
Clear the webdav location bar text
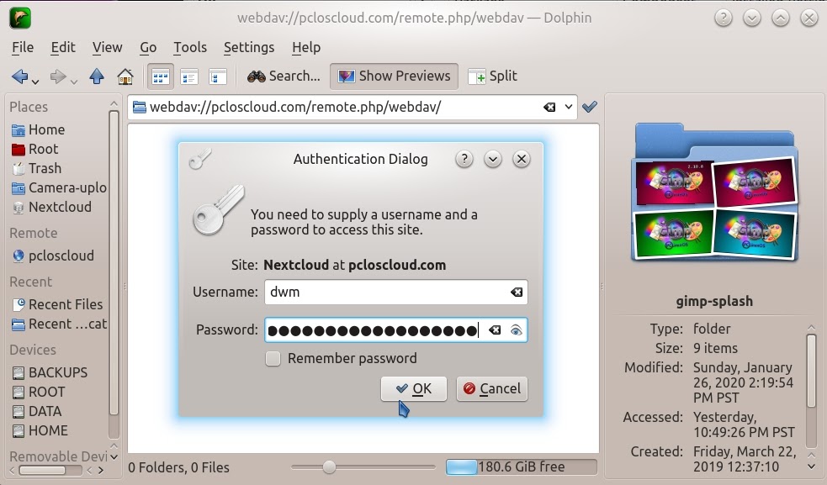549,107
